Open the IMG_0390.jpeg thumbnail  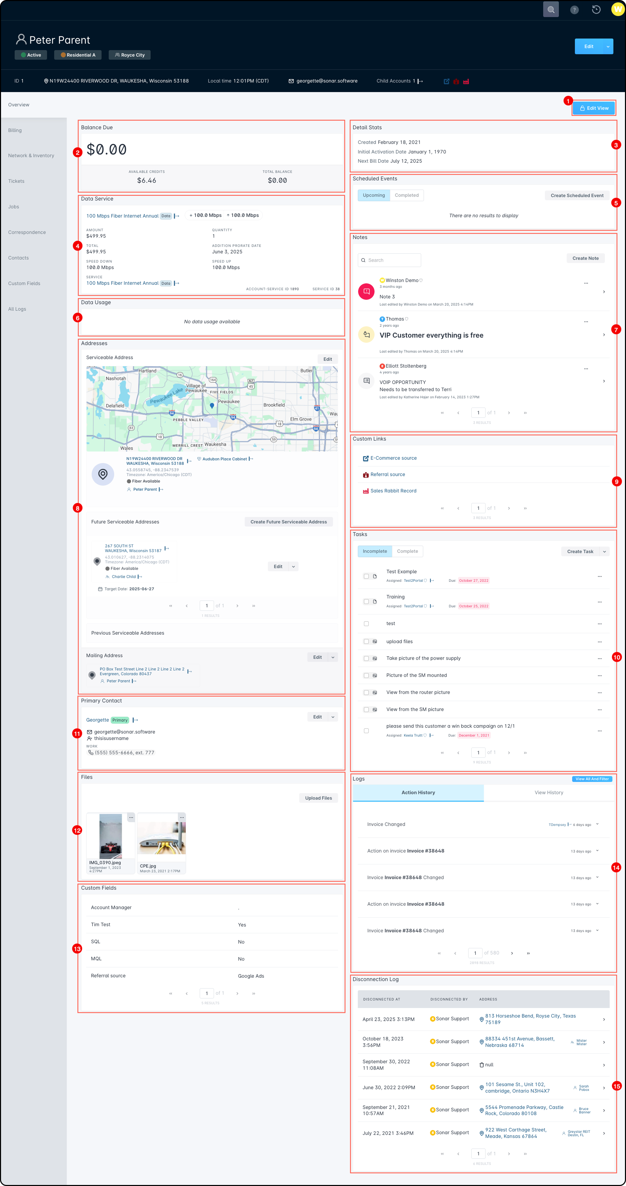click(111, 836)
